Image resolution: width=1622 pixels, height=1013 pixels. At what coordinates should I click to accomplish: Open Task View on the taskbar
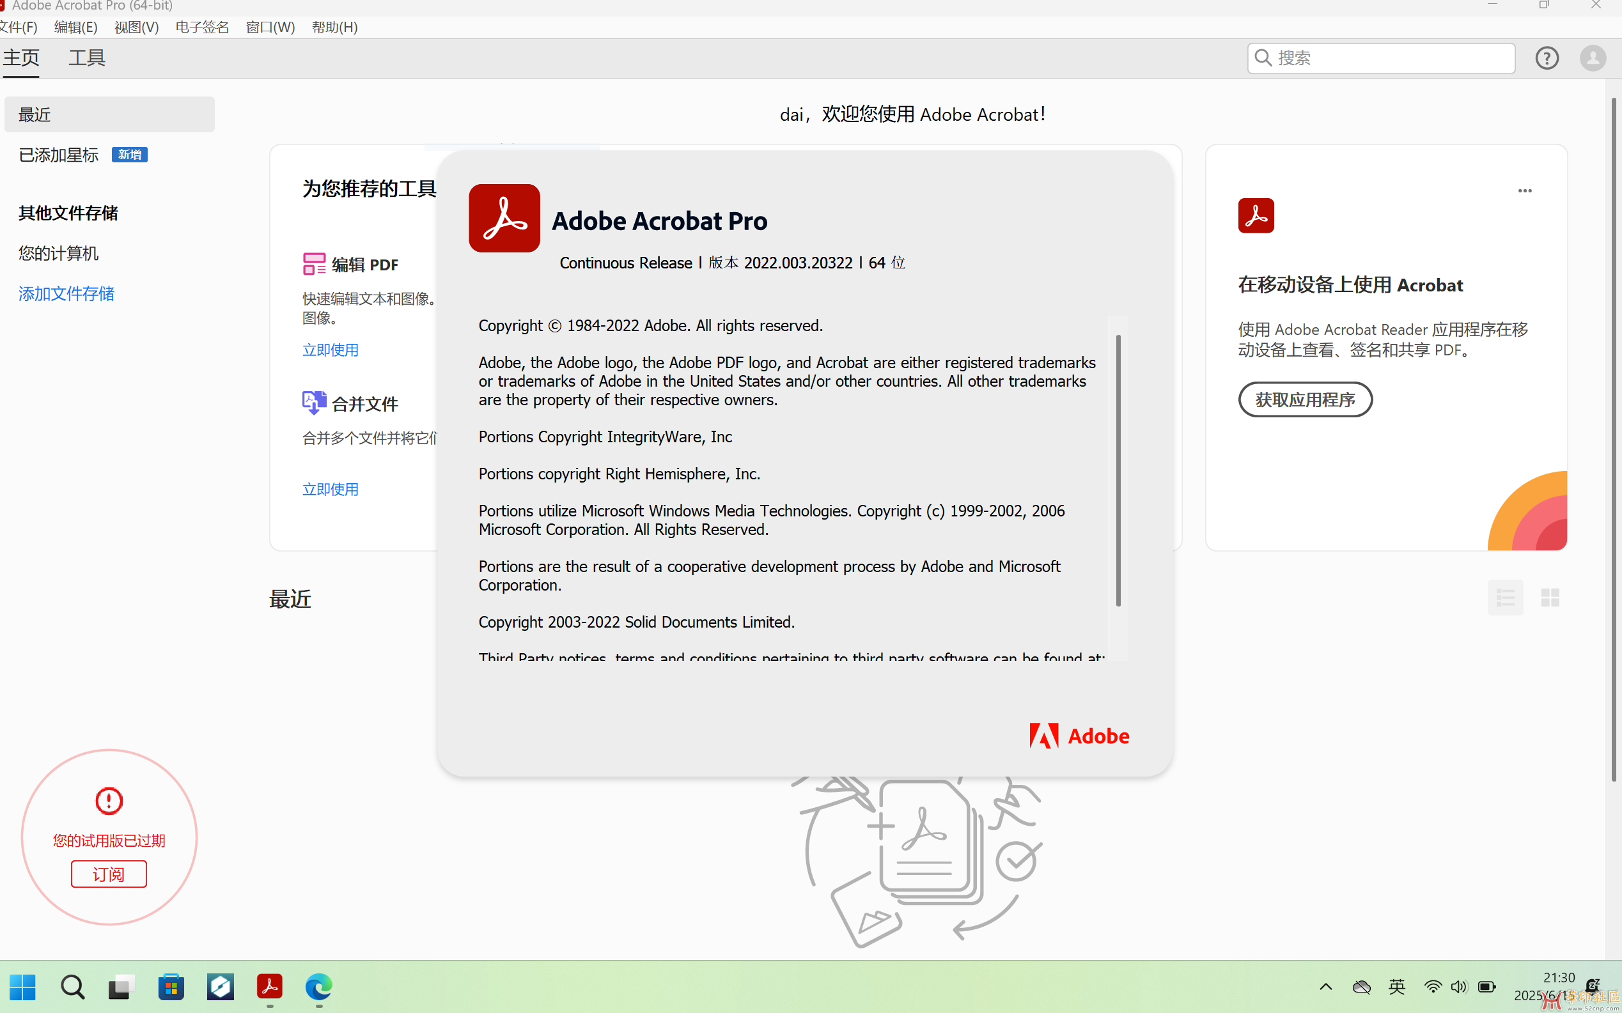(121, 987)
